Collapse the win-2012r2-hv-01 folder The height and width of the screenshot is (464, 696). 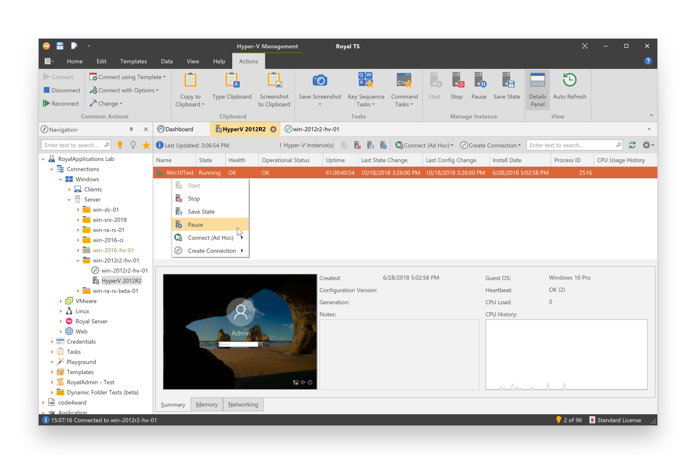[x=78, y=261]
